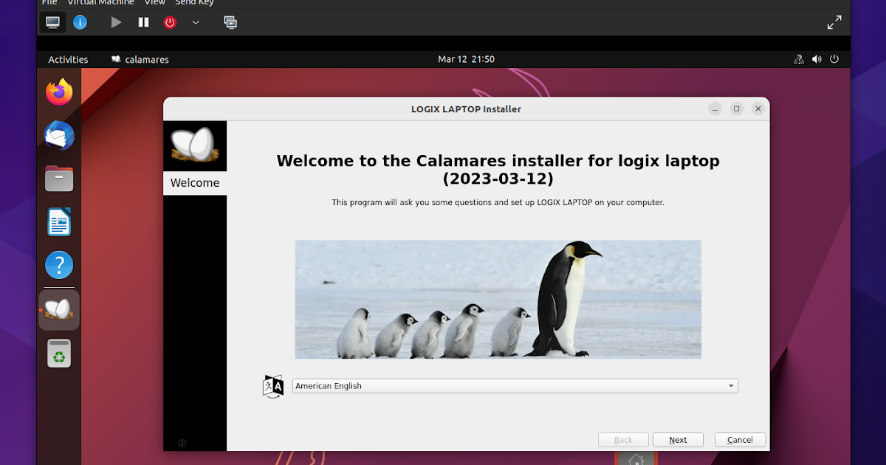This screenshot has width=886, height=465.
Task: Start the virtual machine with play icon
Action: coord(116,22)
